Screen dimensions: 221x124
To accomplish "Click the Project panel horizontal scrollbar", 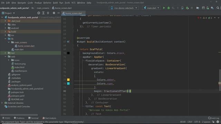I will 19,115.
